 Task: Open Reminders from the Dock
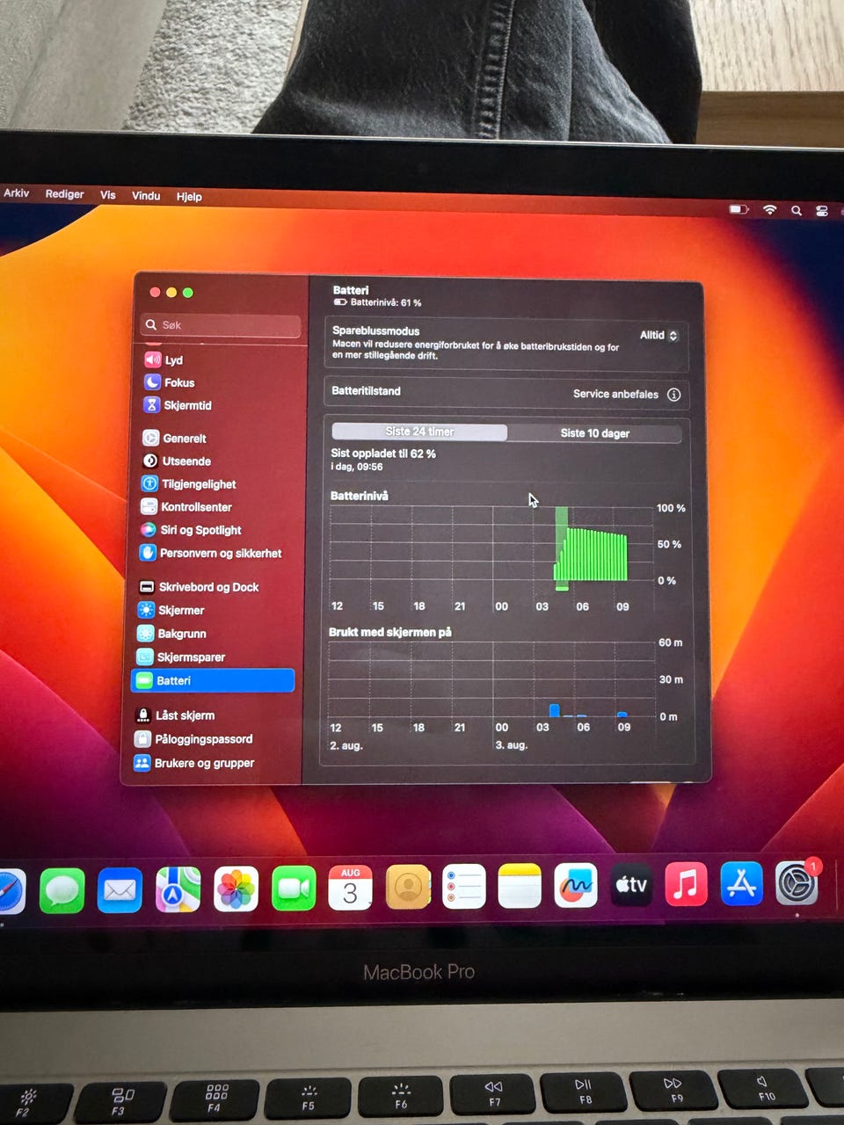coord(463,887)
